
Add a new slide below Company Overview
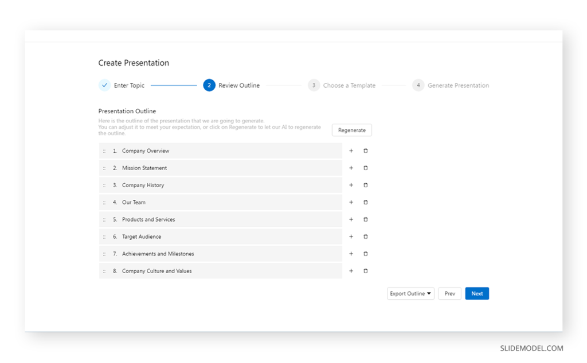(351, 151)
